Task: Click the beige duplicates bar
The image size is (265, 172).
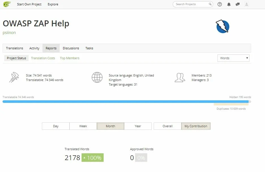Action: 231,104
